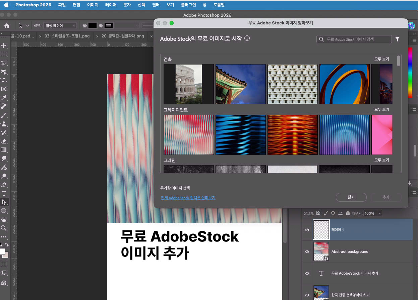Switch to 20_광택판-얼굴확대.png tab
The image size is (418, 300).
point(123,36)
